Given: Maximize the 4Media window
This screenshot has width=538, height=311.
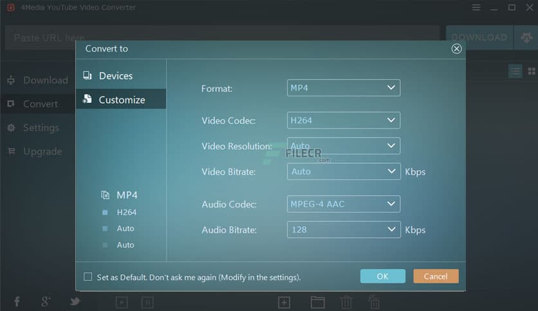Looking at the screenshot, I should (512, 7).
